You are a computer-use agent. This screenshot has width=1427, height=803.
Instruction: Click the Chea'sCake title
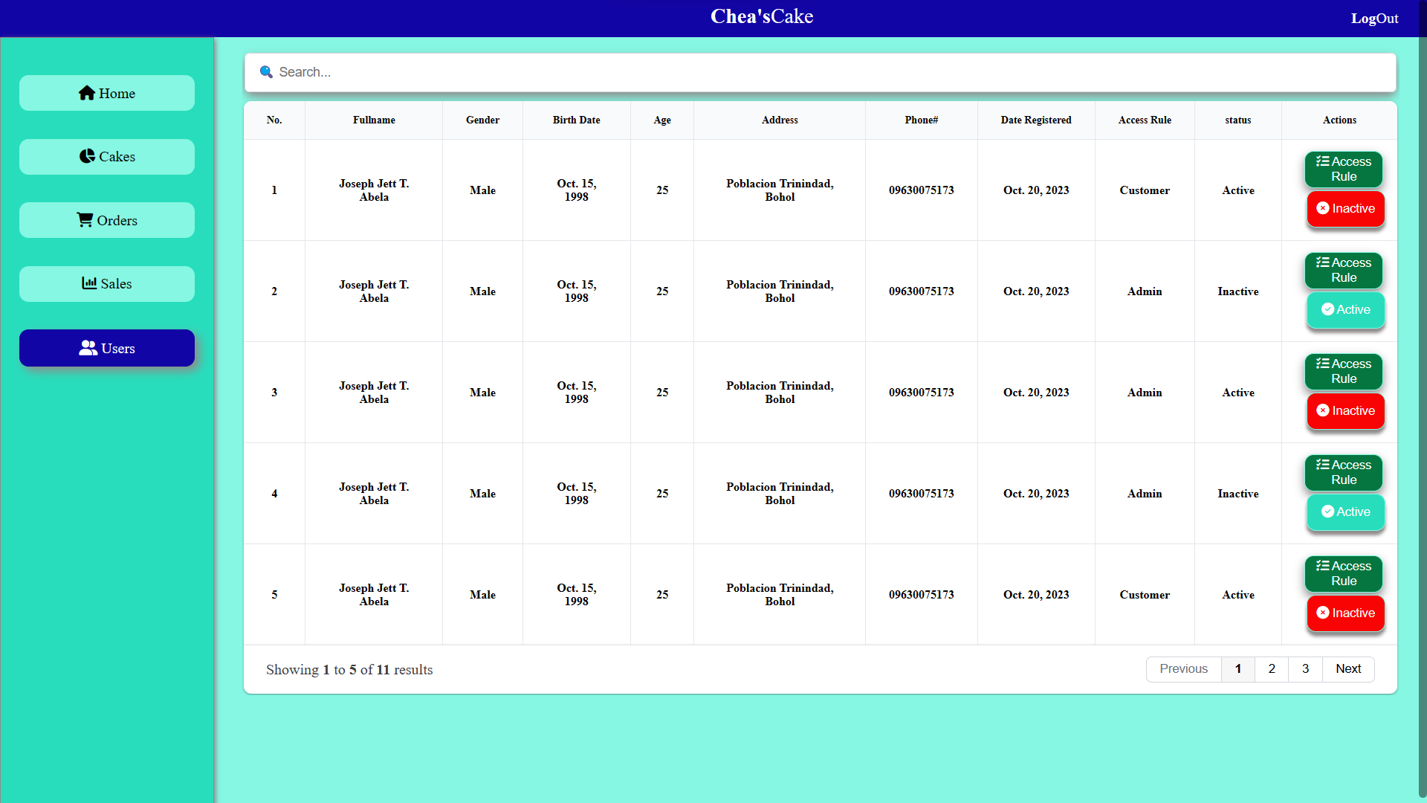(x=762, y=16)
